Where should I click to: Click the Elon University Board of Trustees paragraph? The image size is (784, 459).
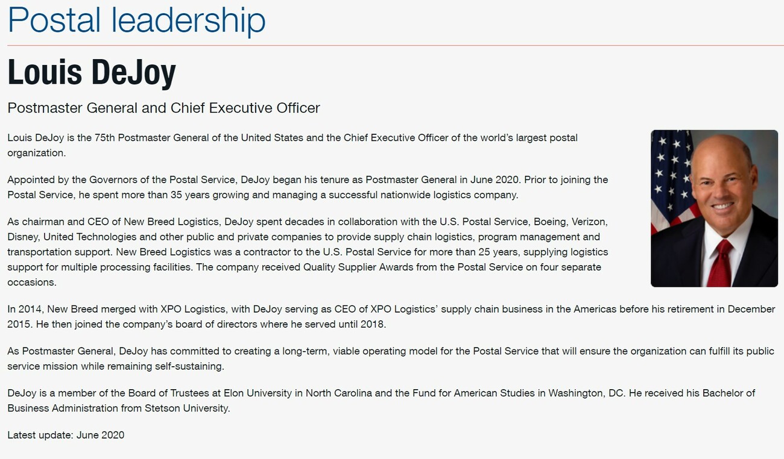pos(381,401)
